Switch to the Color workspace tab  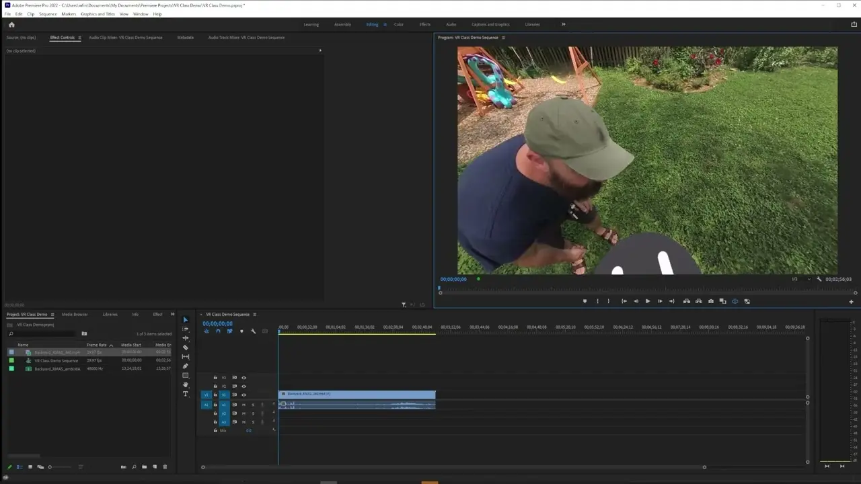[399, 24]
